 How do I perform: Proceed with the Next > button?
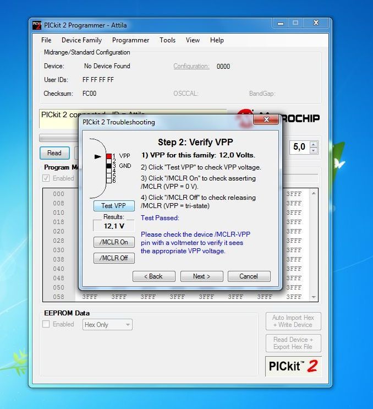[201, 276]
